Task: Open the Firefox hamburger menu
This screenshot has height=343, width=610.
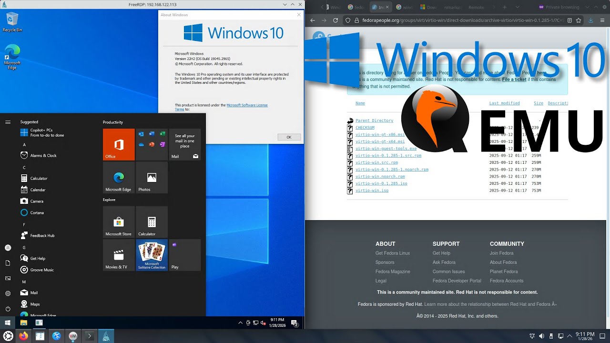Action: (x=603, y=20)
